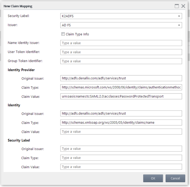This screenshot has height=187, width=190.
Task: Close the New Claim Mapping dialog
Action: 183,6
